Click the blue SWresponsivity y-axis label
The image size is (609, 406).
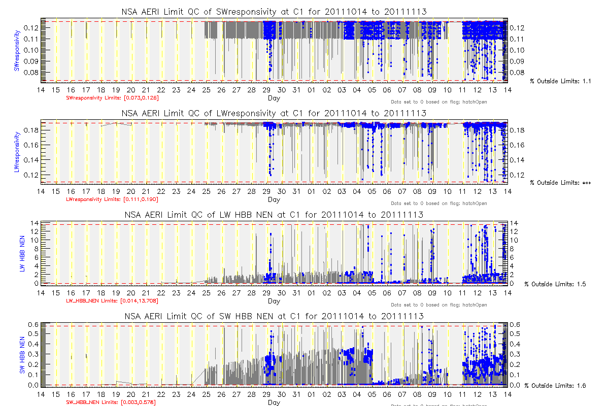17,50
